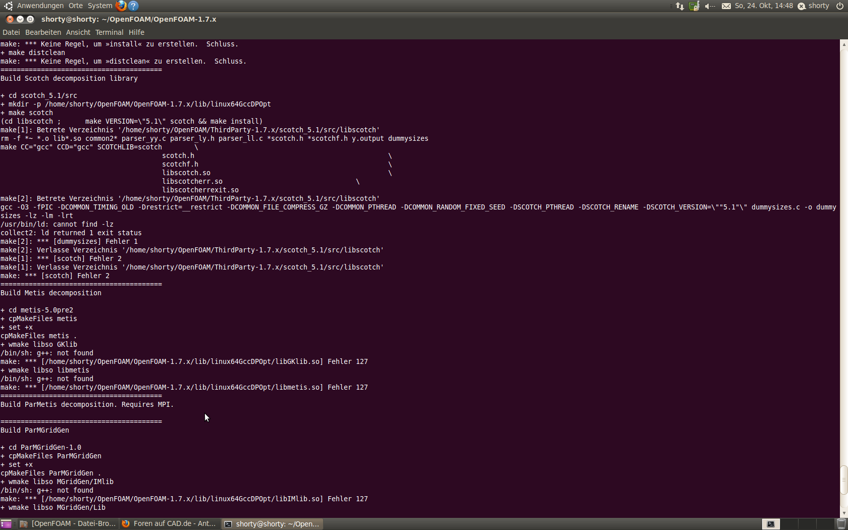Open the Ansicht menu
Viewport: 848px width, 530px height.
pos(78,32)
